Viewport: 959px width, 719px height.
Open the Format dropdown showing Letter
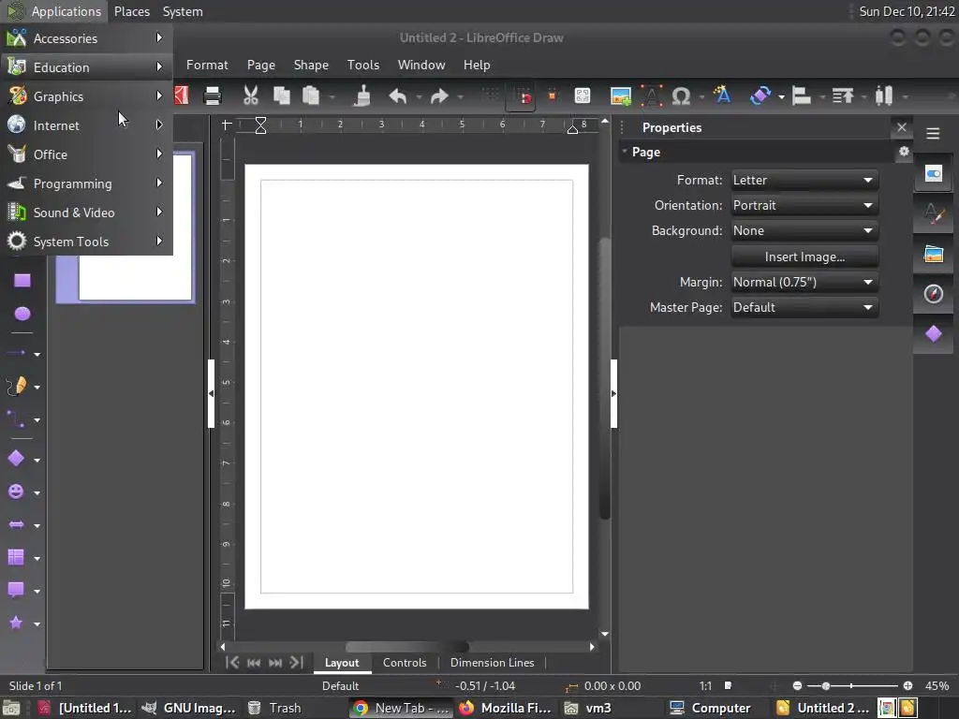point(804,180)
